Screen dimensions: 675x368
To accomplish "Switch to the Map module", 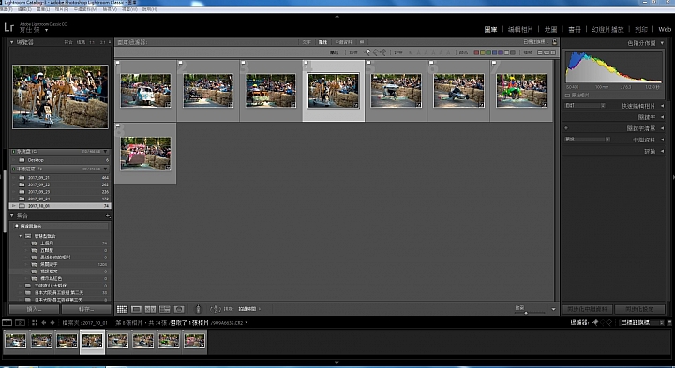I will (x=550, y=29).
